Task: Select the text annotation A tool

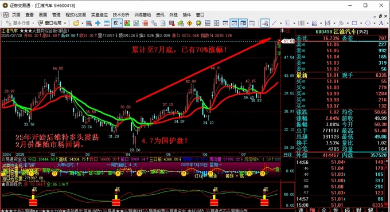Action: click(x=381, y=23)
